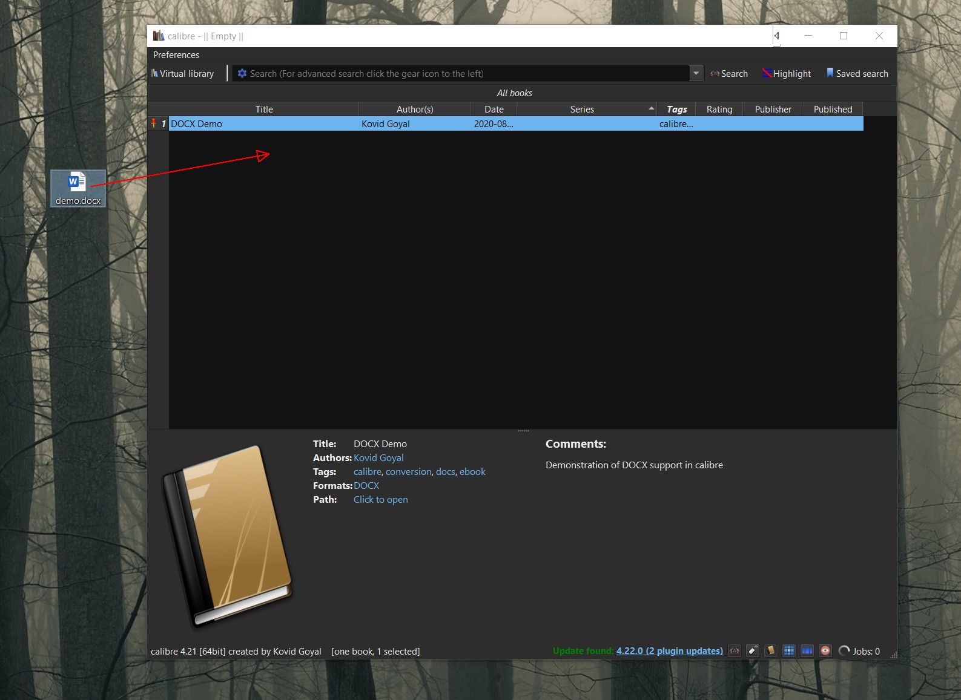Click the book cover thumbnail in details panel

pos(228,537)
